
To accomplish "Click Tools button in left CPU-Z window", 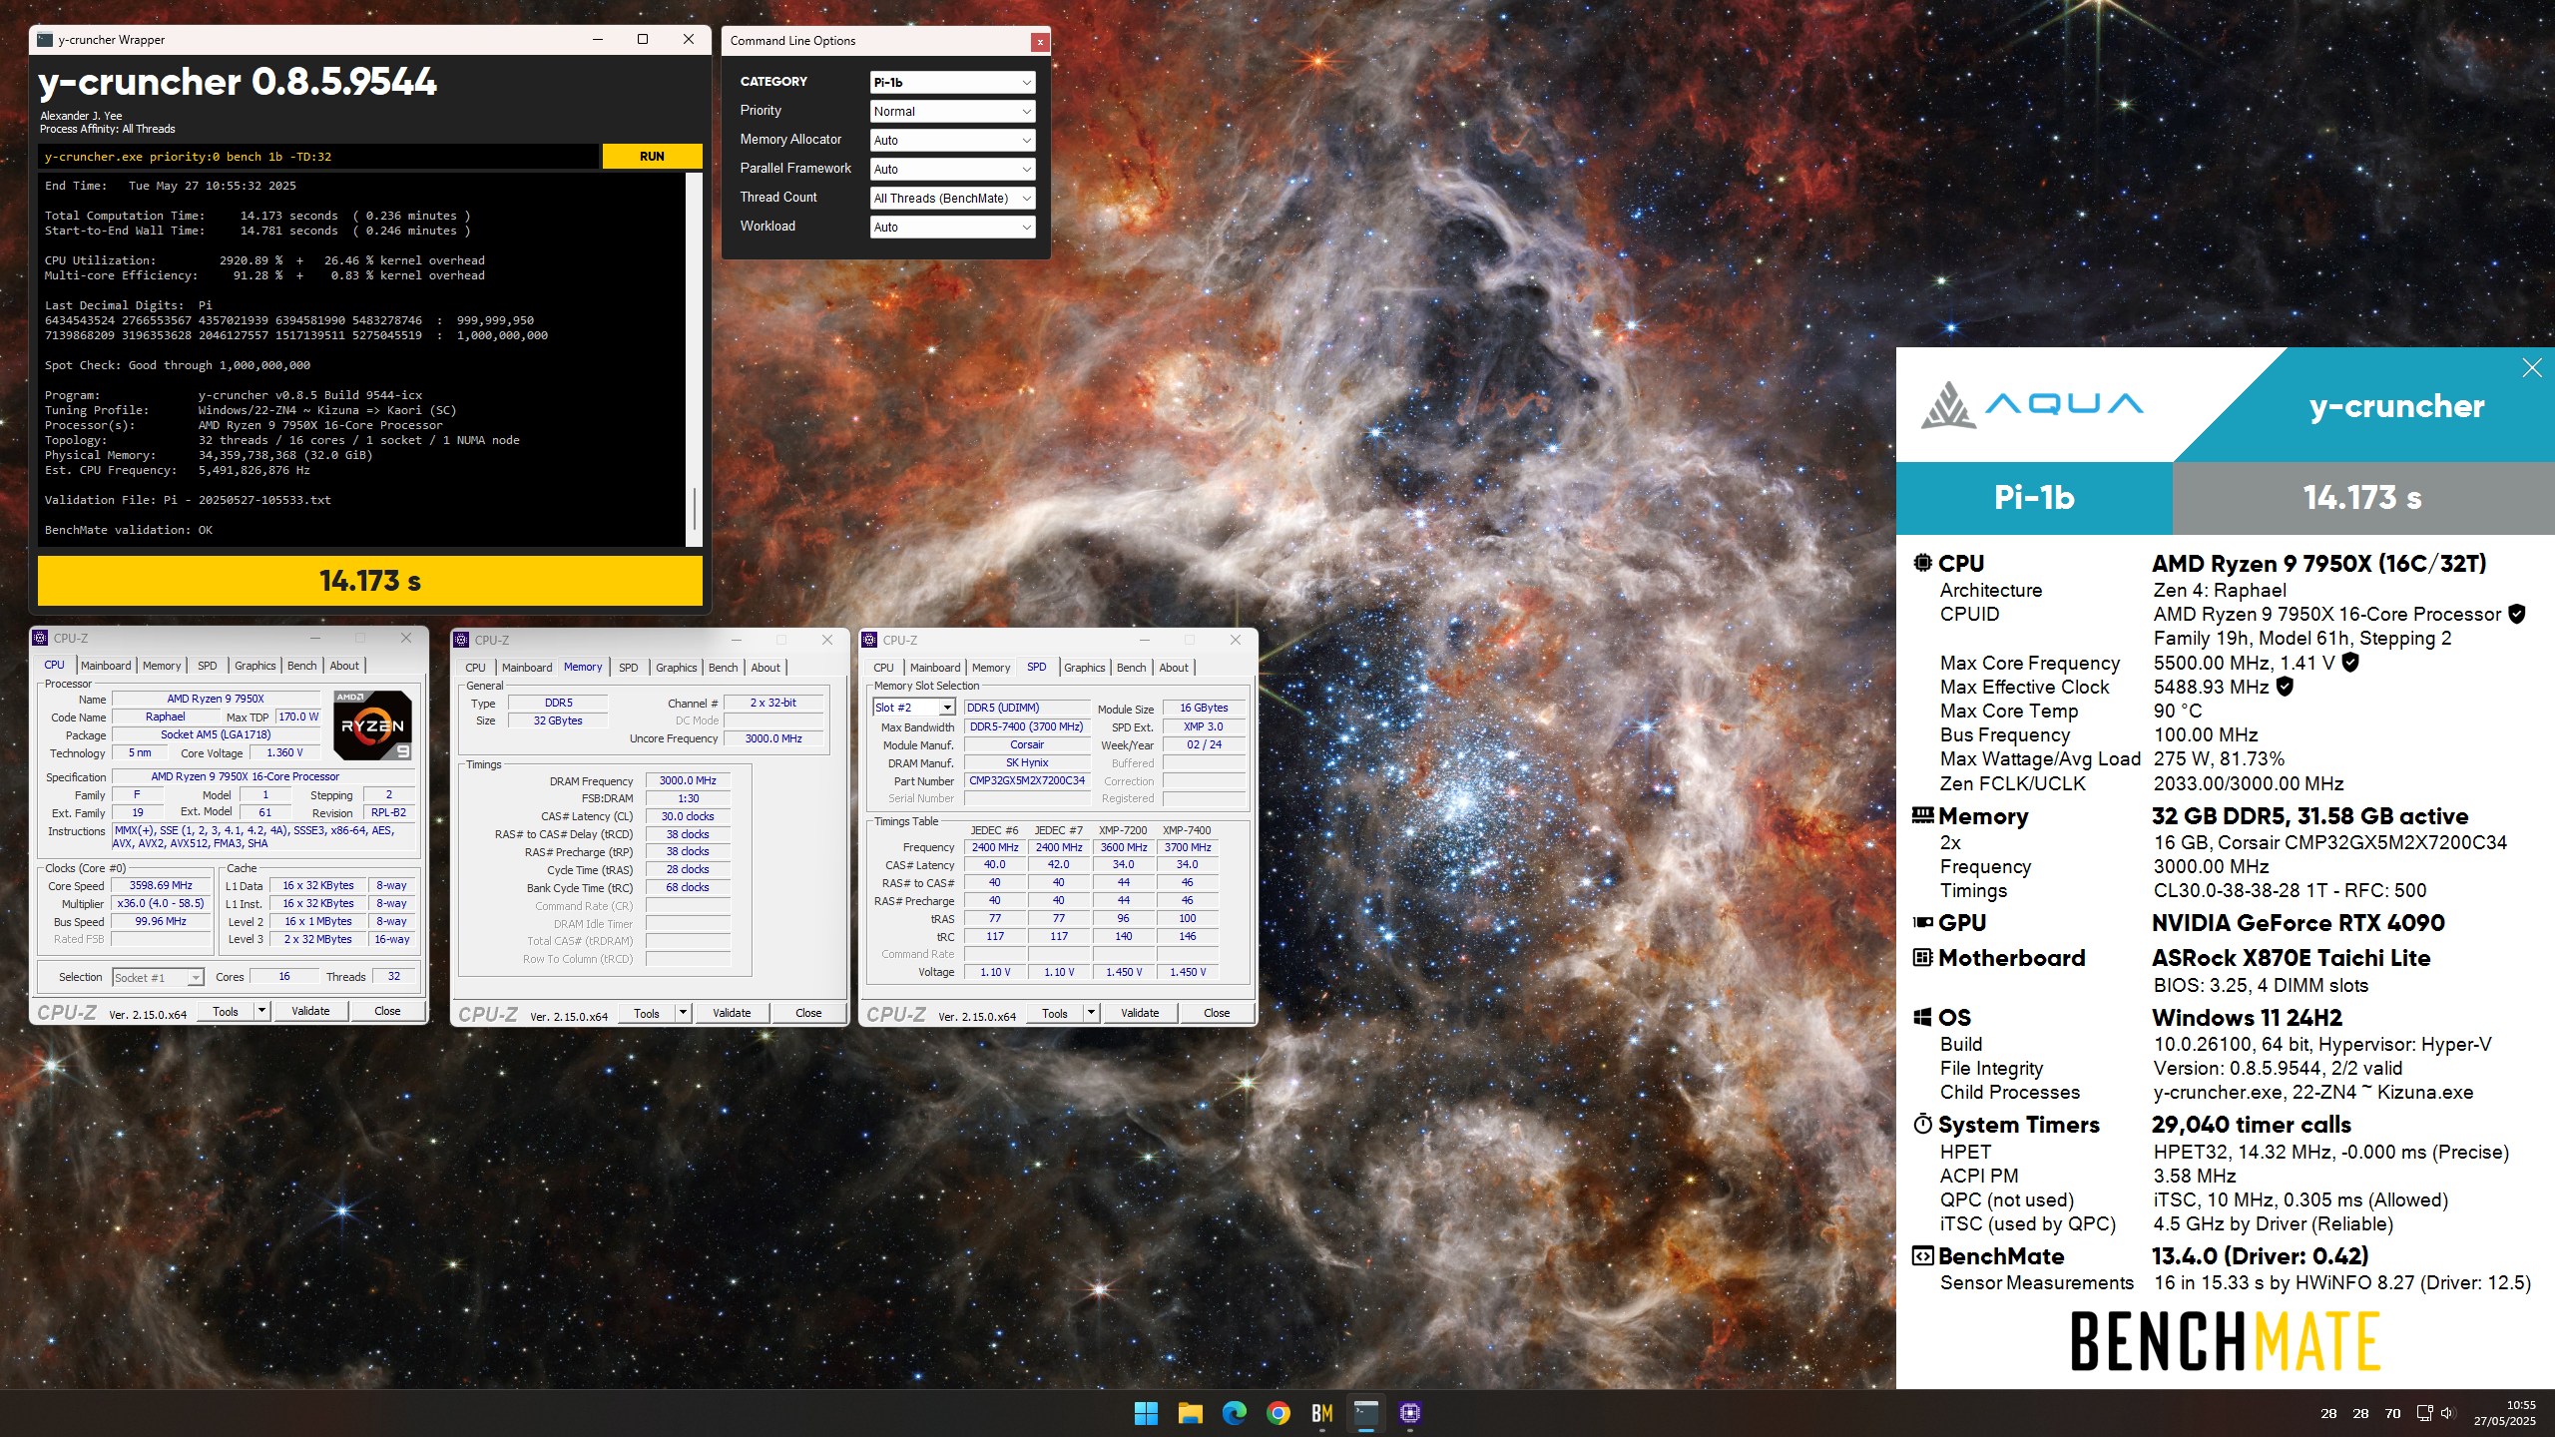I will [x=226, y=1011].
